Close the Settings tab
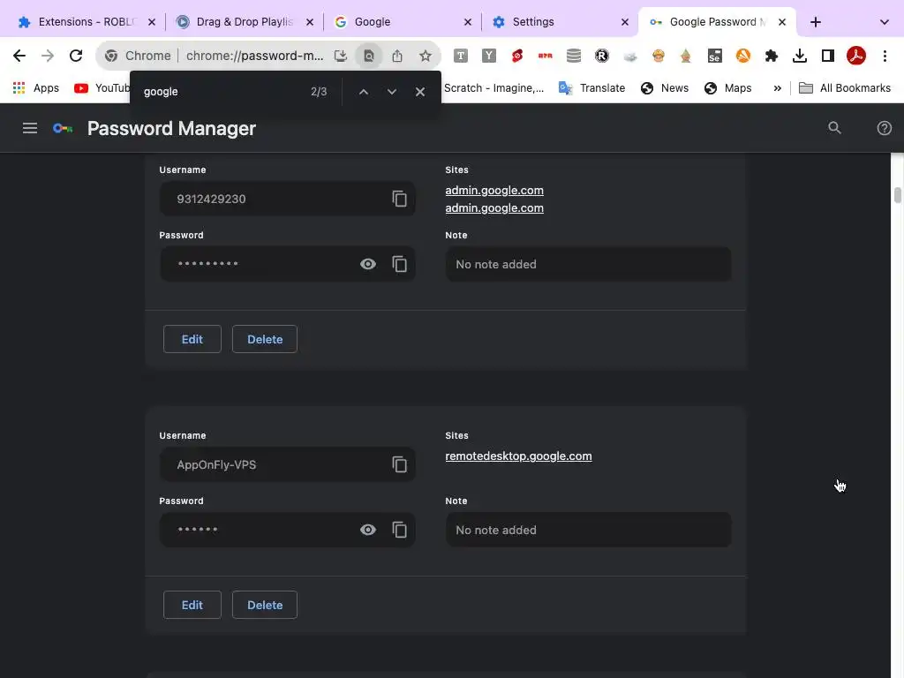This screenshot has height=678, width=904. click(624, 22)
